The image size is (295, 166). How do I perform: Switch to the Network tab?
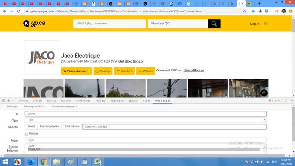(66, 101)
